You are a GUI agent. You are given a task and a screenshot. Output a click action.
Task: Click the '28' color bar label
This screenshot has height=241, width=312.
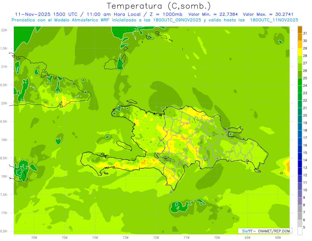pos(305,56)
